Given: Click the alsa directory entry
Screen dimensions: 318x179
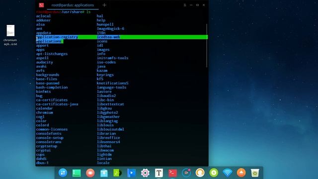Looking at the screenshot, I should click(40, 24).
